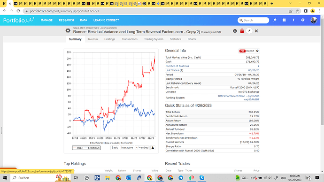Screen dimensions: 324x182
Task: Switch to the Charts tab
Action: [x=192, y=39]
